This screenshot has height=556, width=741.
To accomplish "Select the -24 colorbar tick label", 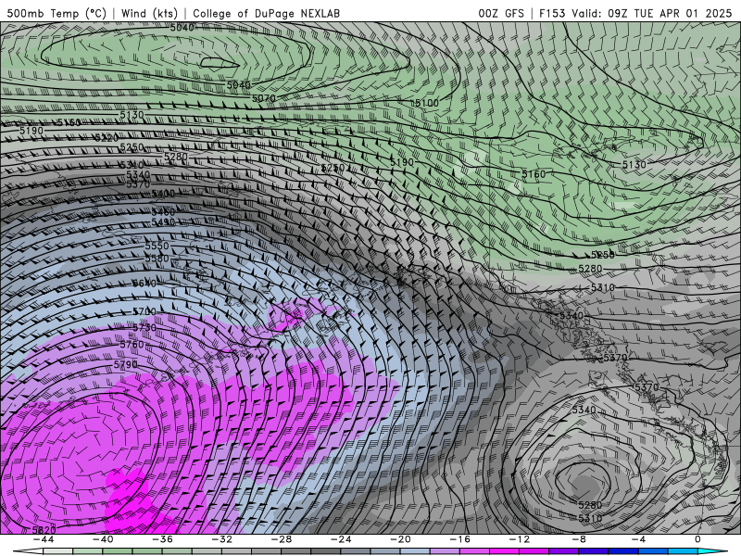I will [341, 539].
